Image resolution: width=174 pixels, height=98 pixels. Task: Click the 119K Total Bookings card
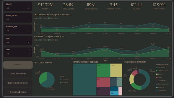(x=91, y=6)
